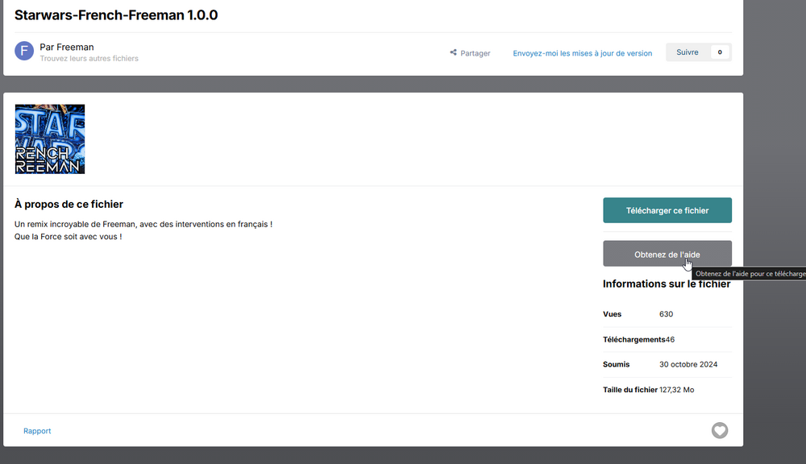Click the heart reaction icon
This screenshot has width=806, height=464.
click(719, 431)
